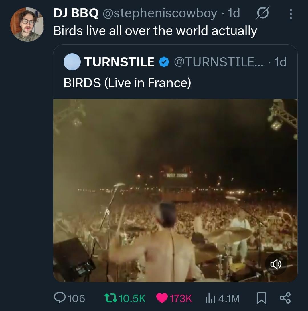This screenshot has width=308, height=311.
Task: Reply using the comment bubble icon
Action: coord(60,298)
